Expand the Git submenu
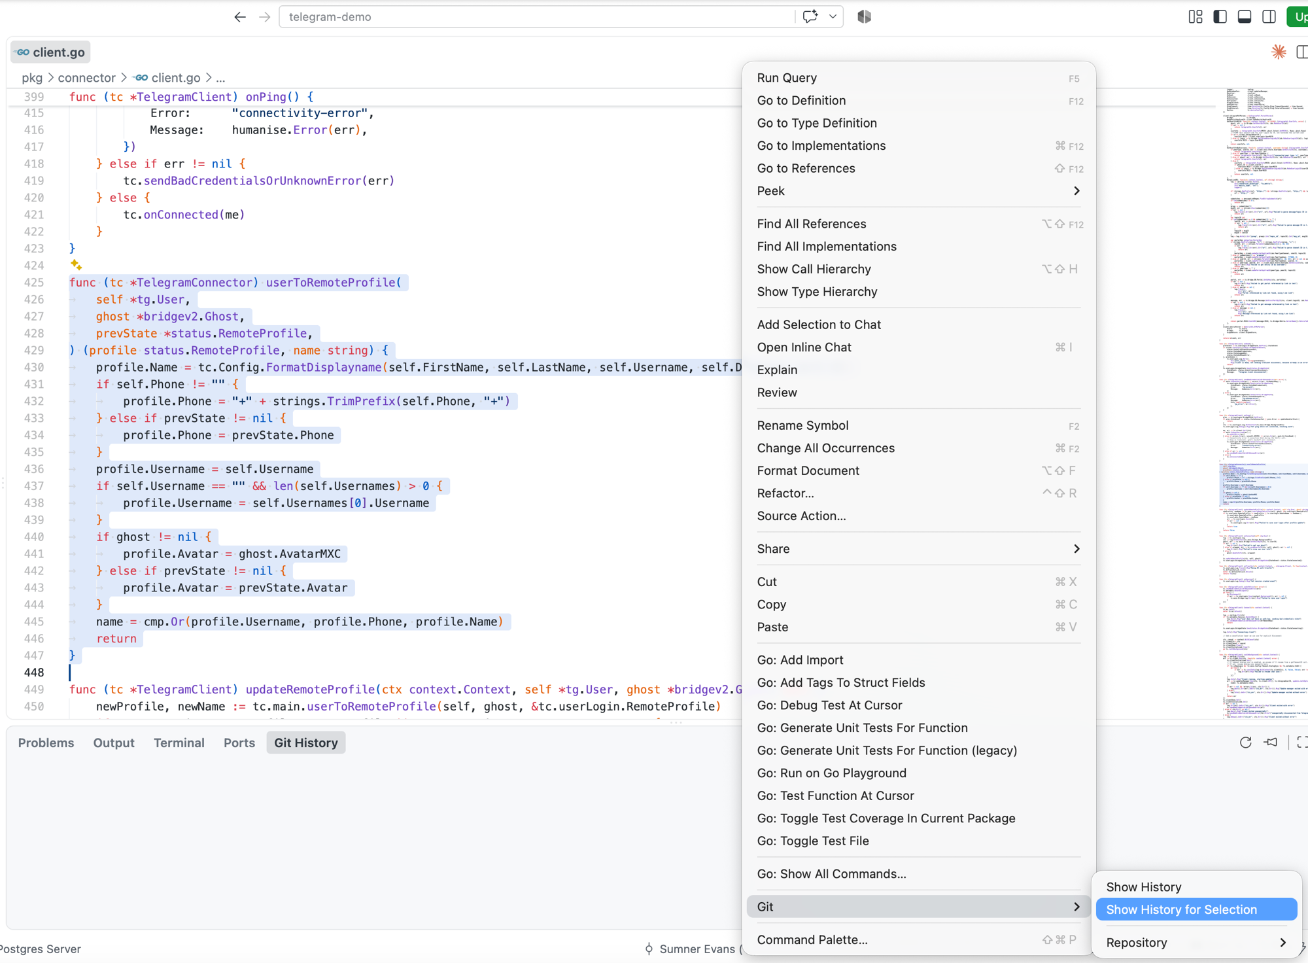Viewport: 1308px width, 963px height. click(918, 907)
